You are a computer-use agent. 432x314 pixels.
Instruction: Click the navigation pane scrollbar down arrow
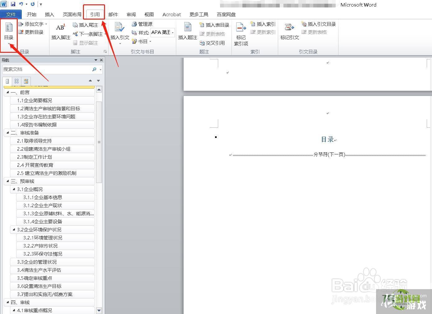99,310
